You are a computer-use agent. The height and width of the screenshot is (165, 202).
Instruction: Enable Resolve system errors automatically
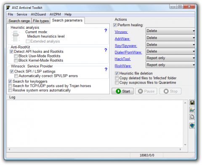(10, 90)
